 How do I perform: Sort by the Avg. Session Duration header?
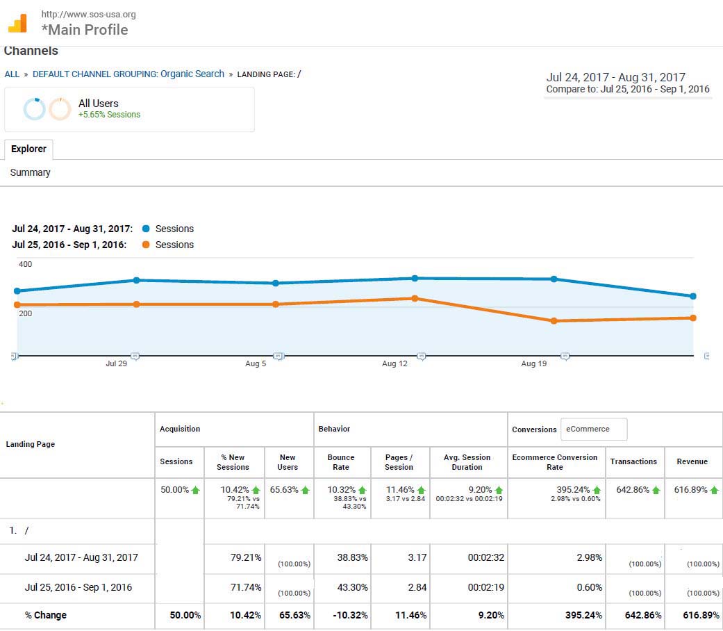pyautogui.click(x=467, y=462)
